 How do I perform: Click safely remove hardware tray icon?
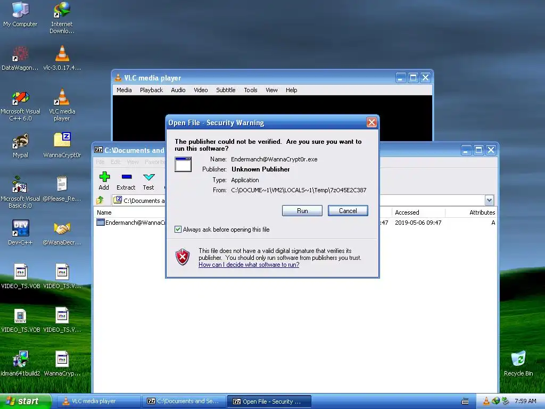[505, 401]
